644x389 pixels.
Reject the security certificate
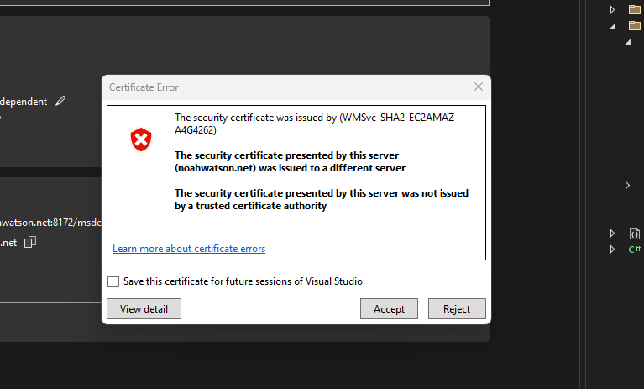coord(457,309)
